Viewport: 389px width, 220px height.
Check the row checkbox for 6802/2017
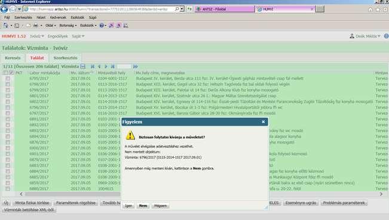point(8,102)
